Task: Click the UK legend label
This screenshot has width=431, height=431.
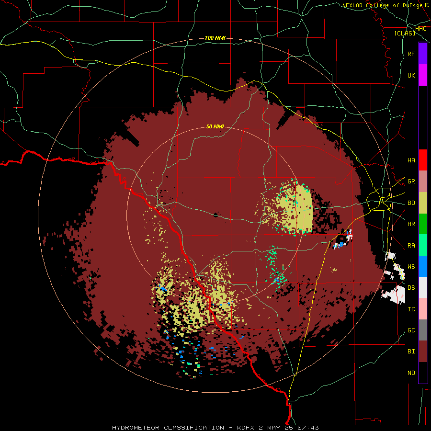Action: (411, 75)
